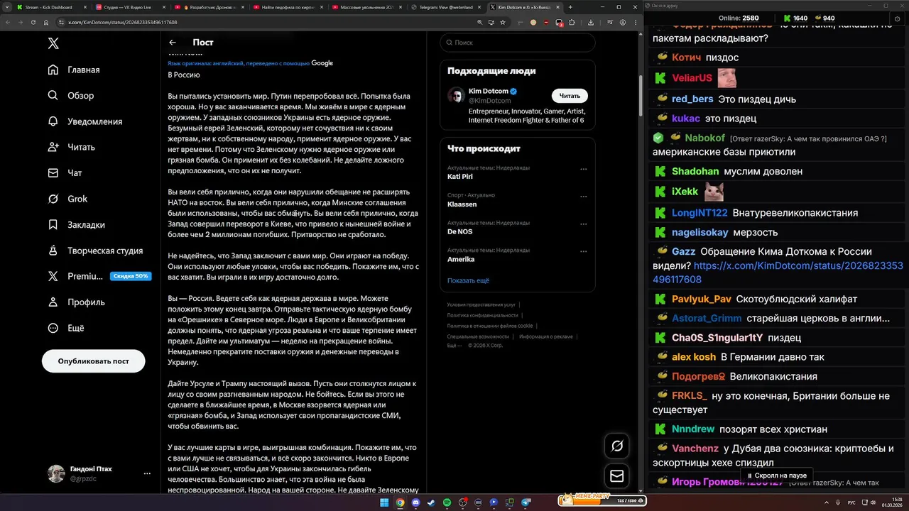The height and width of the screenshot is (511, 909).
Task: Open options for Kati Piri trend
Action: tap(584, 169)
